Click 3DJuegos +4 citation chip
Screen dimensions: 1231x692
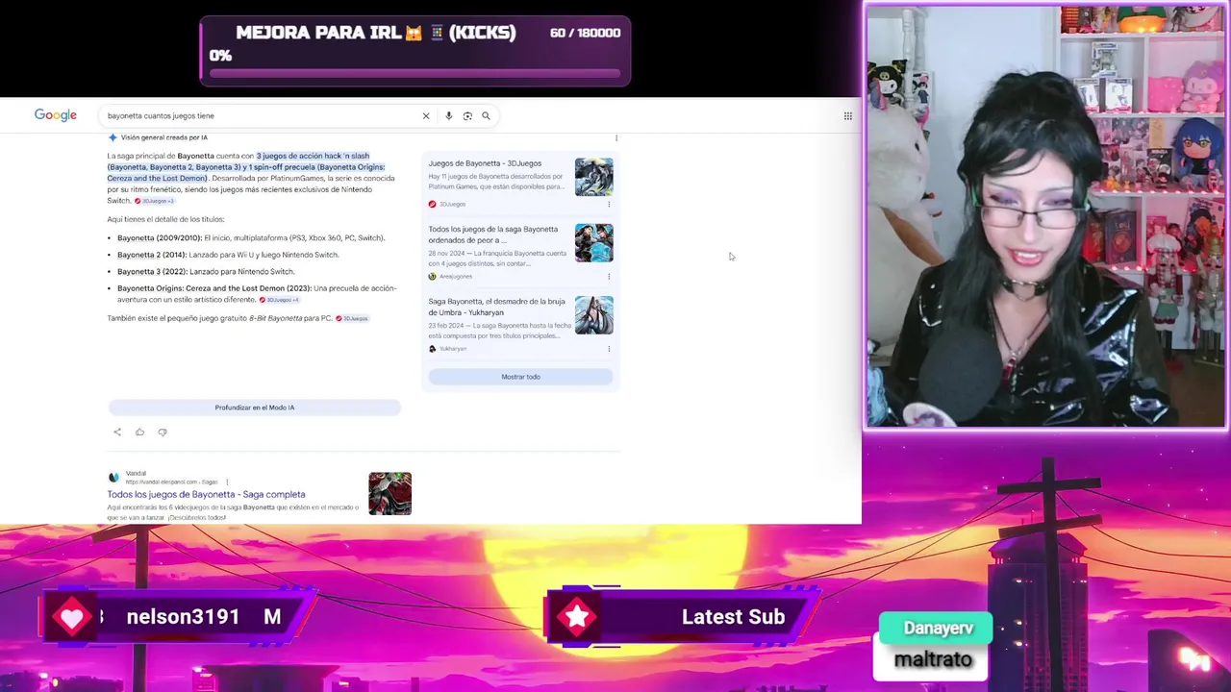point(279,300)
